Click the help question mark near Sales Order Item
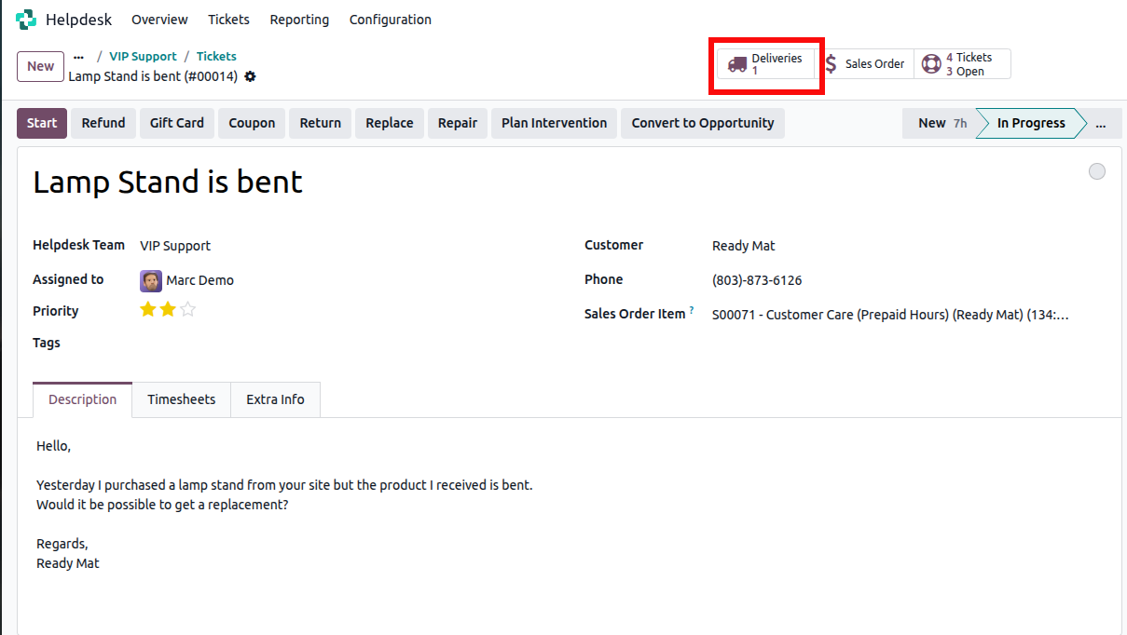 point(692,311)
